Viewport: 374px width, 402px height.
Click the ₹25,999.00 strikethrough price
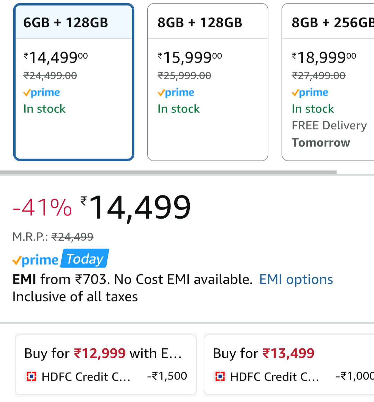pos(184,76)
